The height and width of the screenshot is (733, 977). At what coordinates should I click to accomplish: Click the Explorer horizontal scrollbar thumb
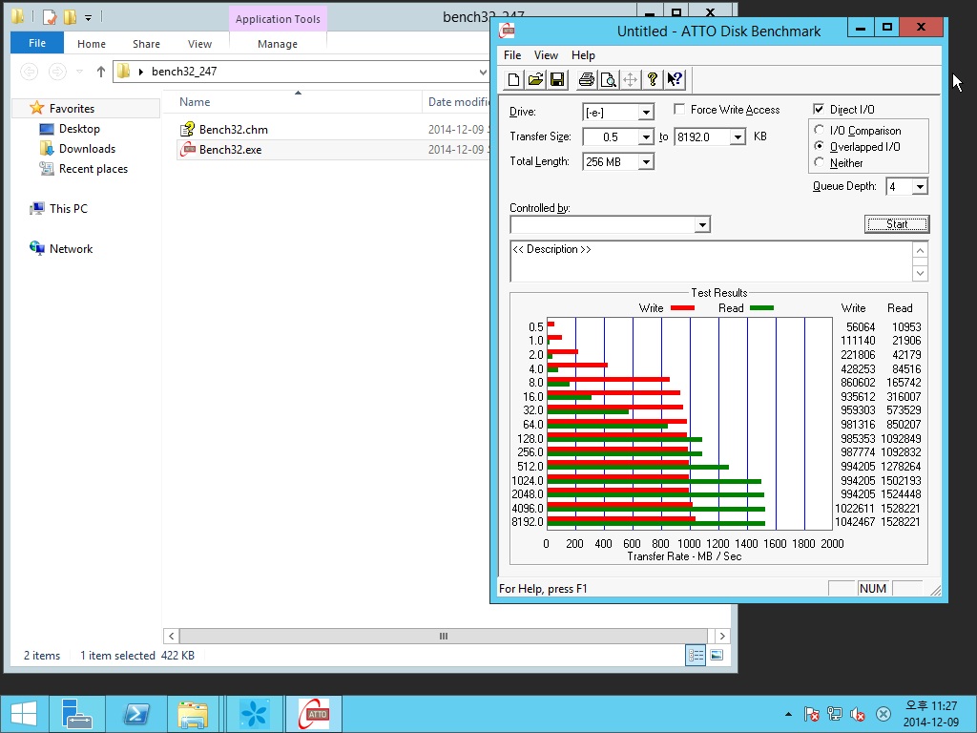pyautogui.click(x=443, y=636)
